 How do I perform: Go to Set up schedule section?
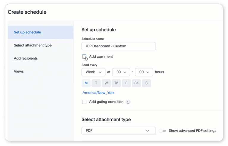27,32
